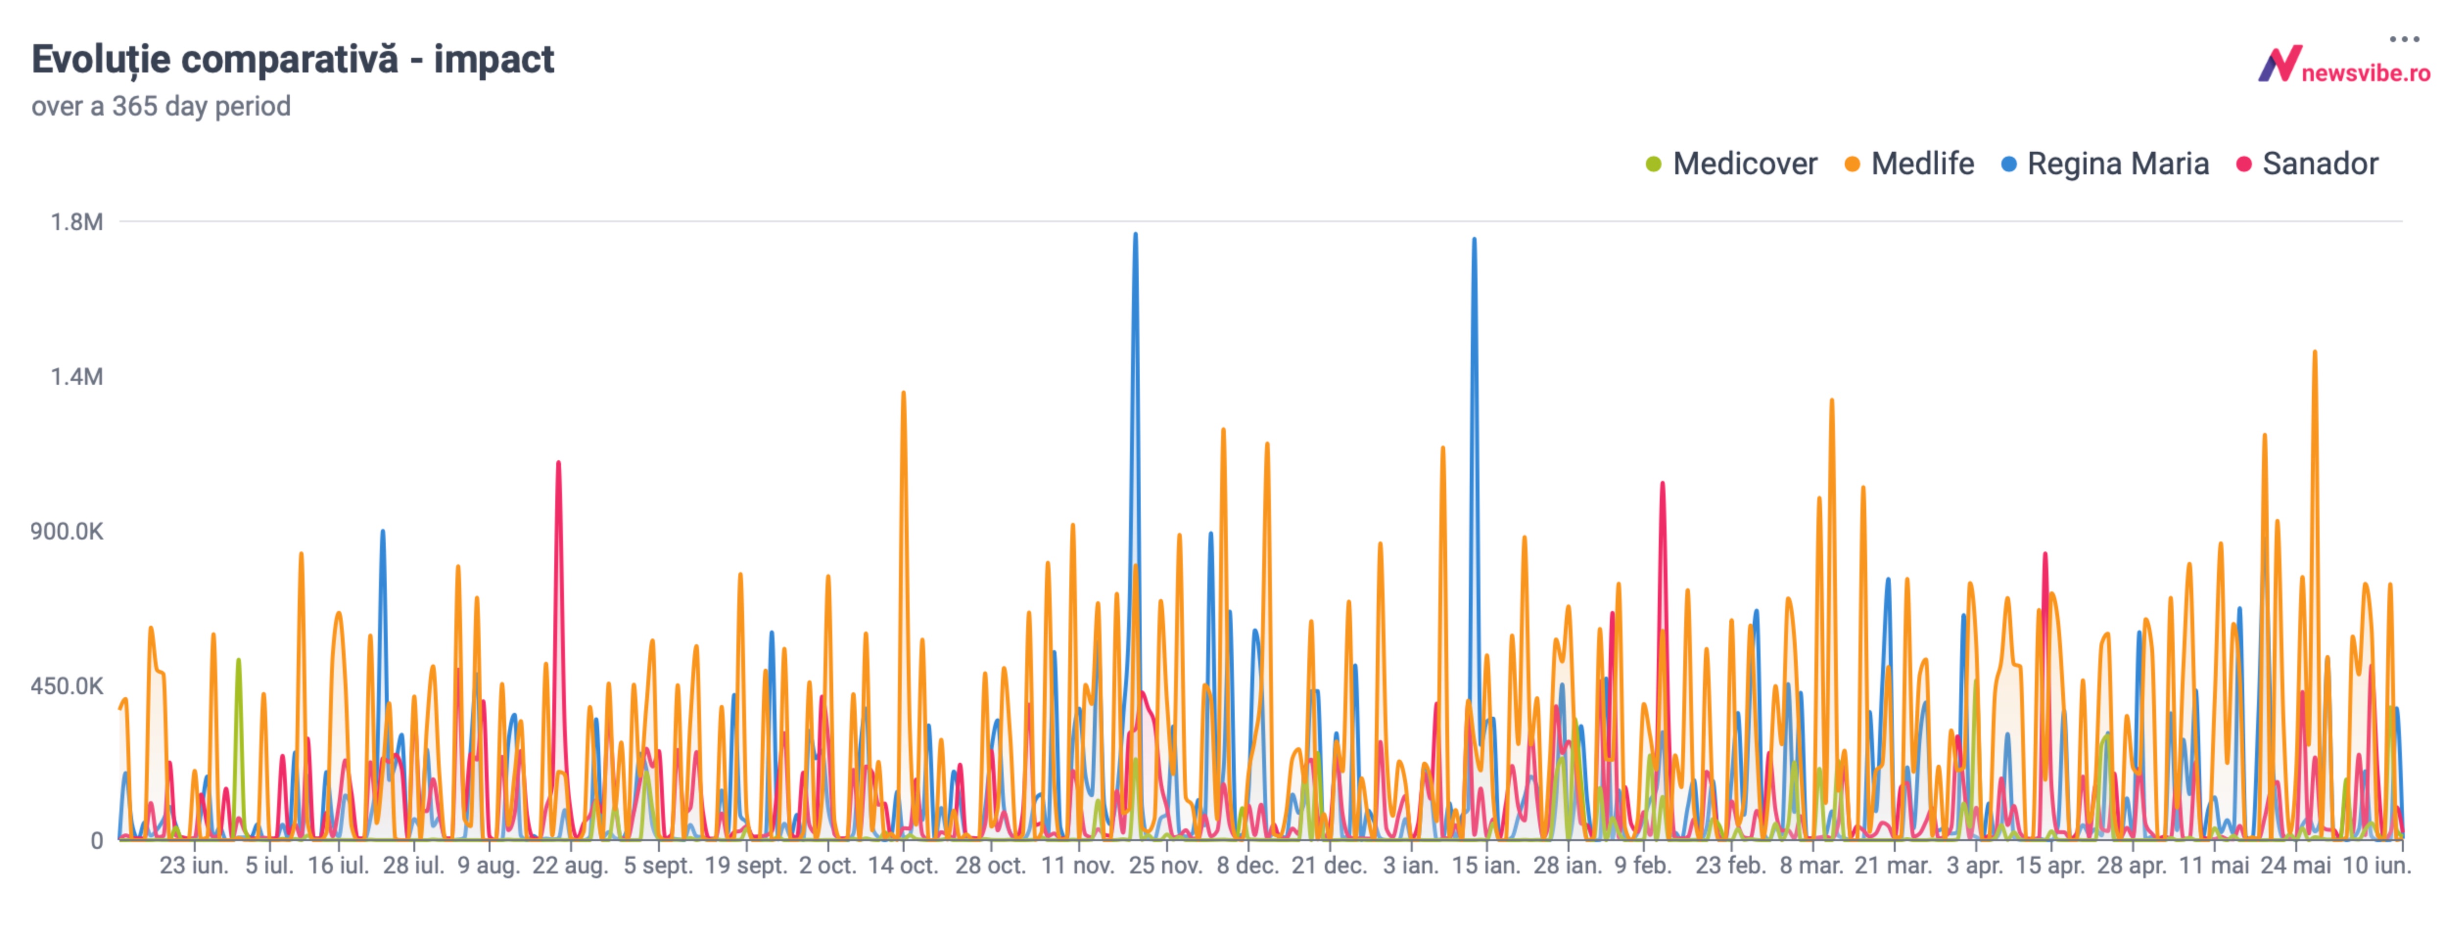Click the 21 dec. date label

point(1329,865)
